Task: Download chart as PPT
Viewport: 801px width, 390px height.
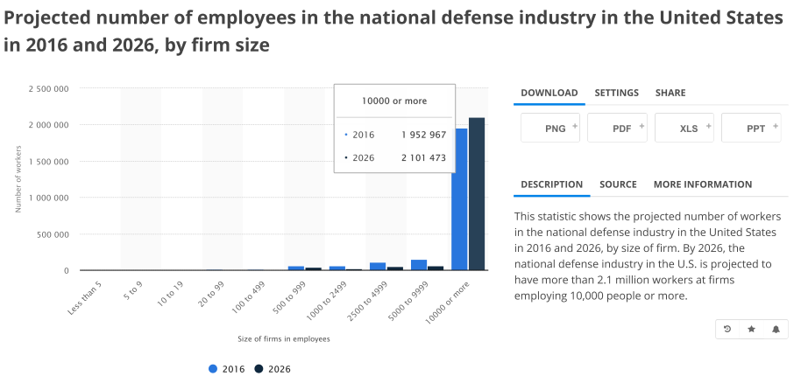Action: click(751, 129)
